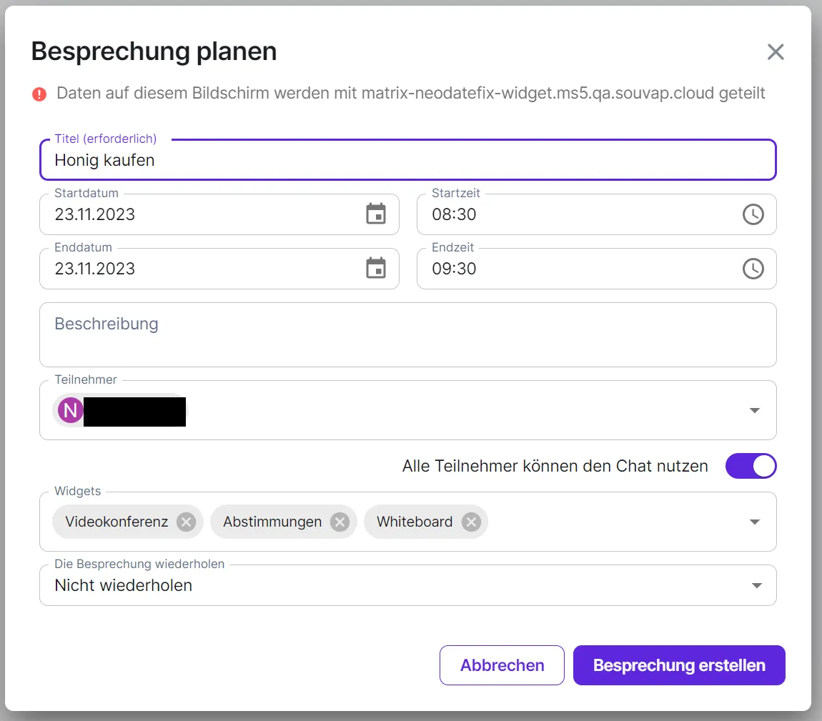Open the calendar picker for Enddatum
Viewport: 822px width, 721px height.
(375, 268)
